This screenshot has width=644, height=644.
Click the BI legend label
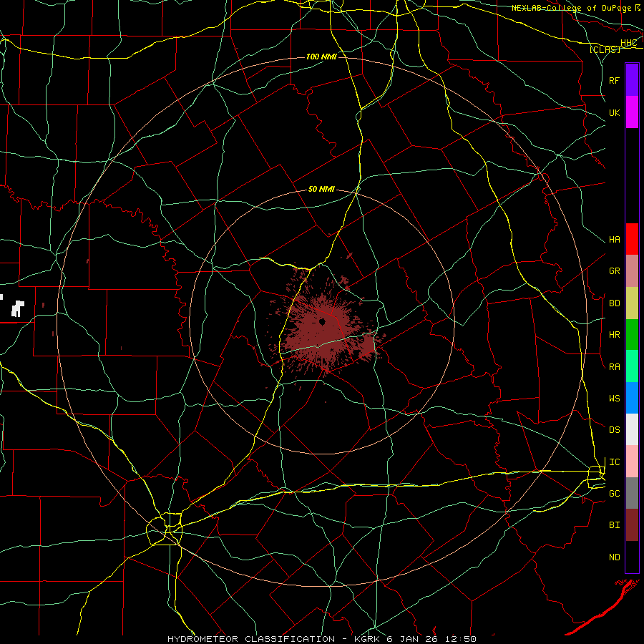point(615,525)
